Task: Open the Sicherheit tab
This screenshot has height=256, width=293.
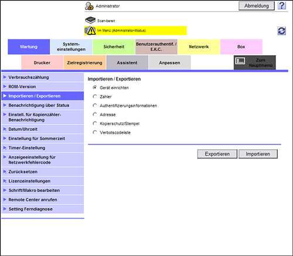Action: (x=114, y=47)
